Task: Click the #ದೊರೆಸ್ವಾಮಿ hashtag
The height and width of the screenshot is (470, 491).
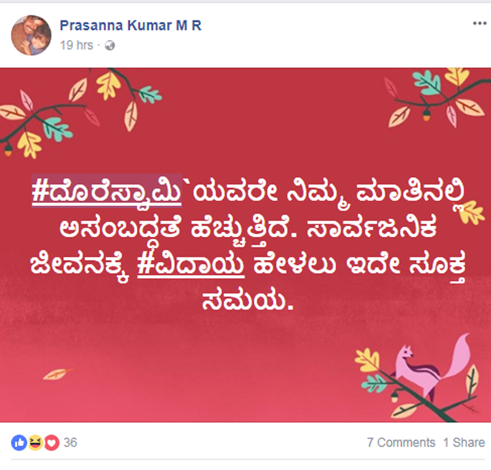Action: click(107, 191)
